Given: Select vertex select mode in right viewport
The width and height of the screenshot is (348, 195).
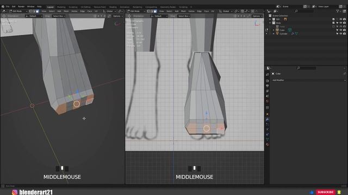Looking at the screenshot, I should click(x=148, y=11).
